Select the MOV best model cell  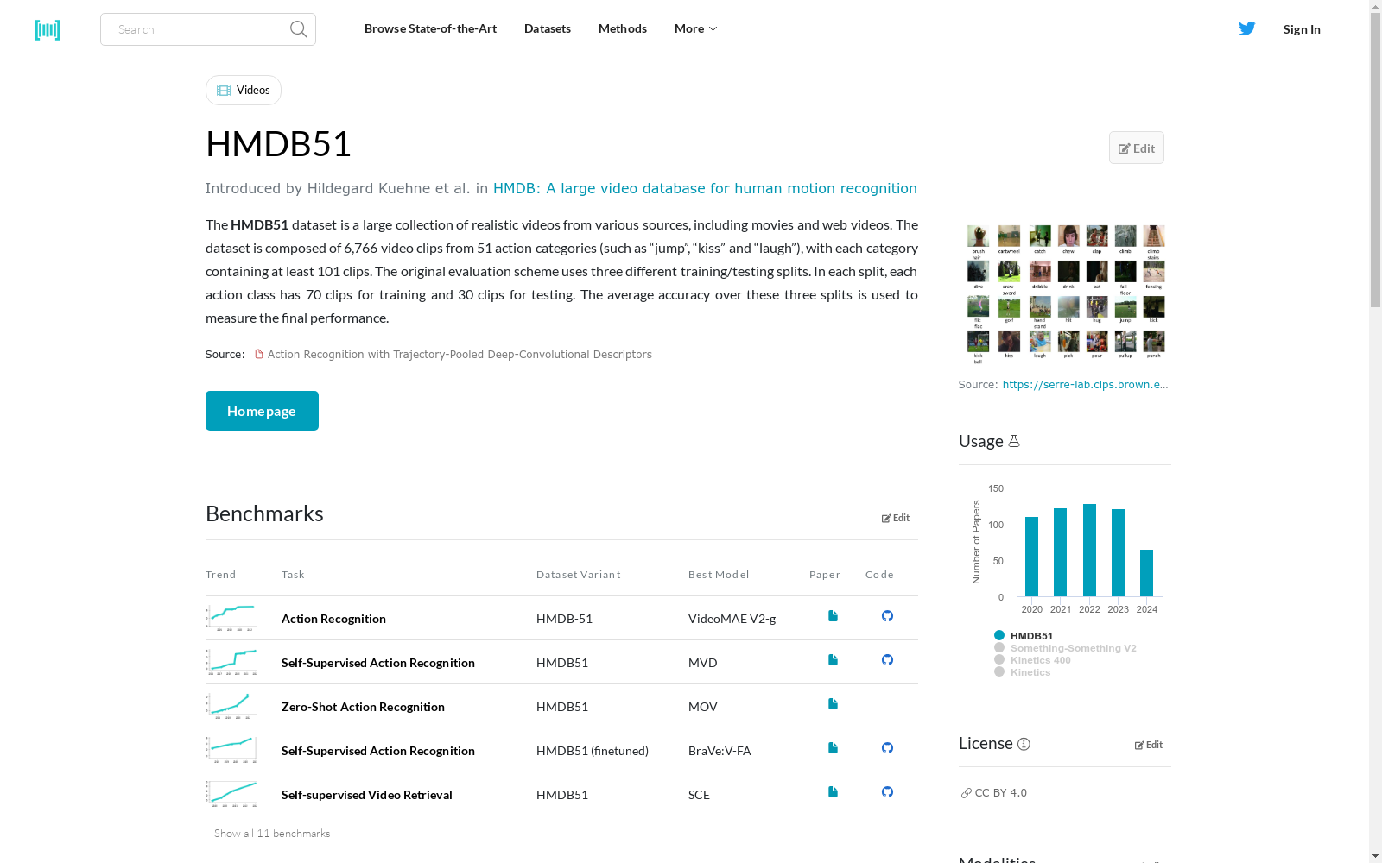(x=703, y=707)
